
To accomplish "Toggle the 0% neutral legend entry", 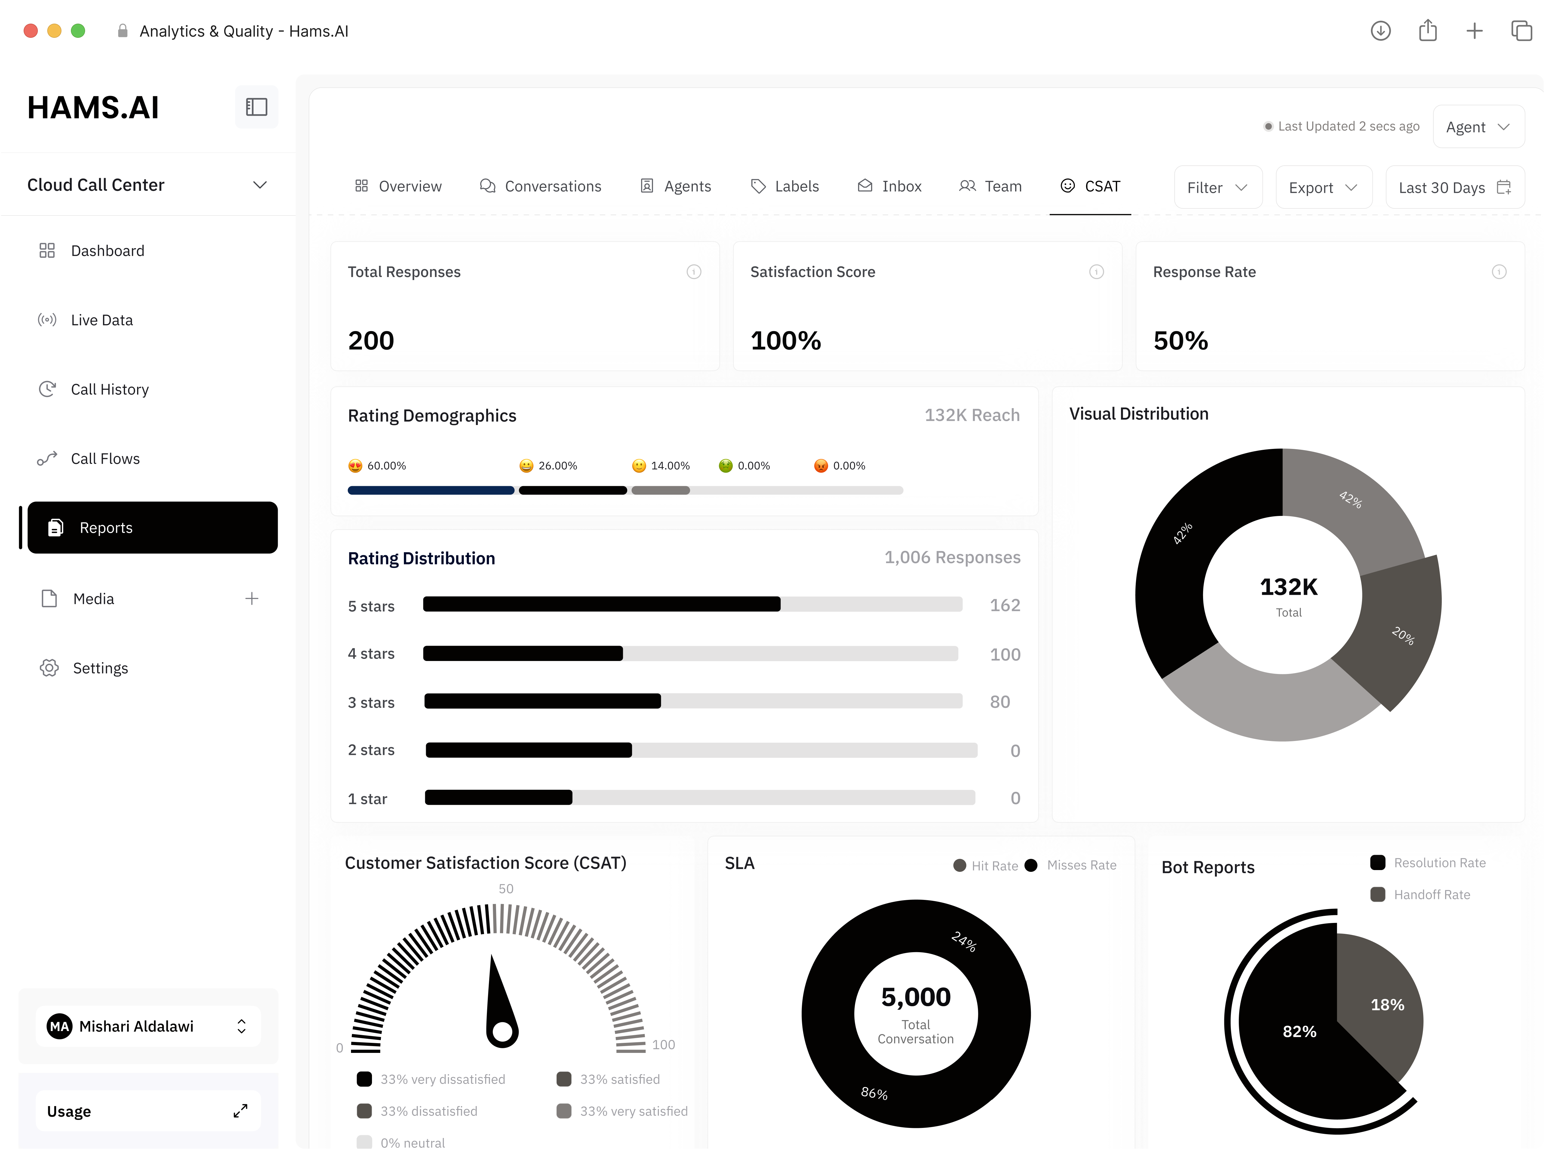I will pos(401,1143).
